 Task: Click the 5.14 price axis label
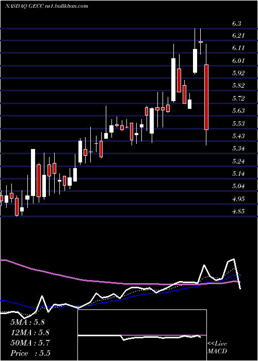point(238,173)
